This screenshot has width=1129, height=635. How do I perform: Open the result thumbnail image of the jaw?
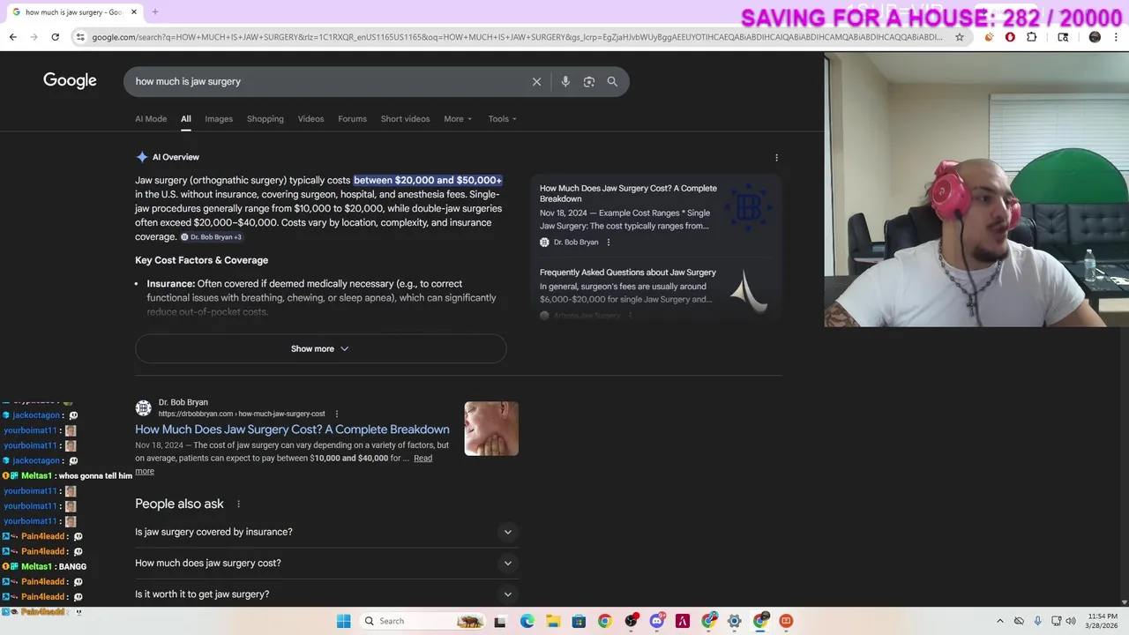[x=491, y=429]
